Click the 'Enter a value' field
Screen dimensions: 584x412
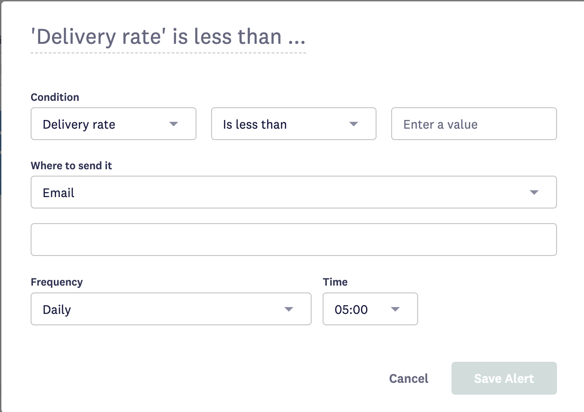click(474, 124)
